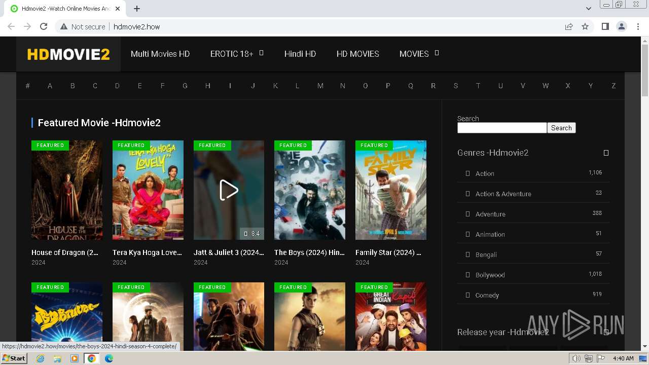Image resolution: width=649 pixels, height=365 pixels.
Task: Open Internet Explorer from taskbar
Action: click(x=40, y=358)
